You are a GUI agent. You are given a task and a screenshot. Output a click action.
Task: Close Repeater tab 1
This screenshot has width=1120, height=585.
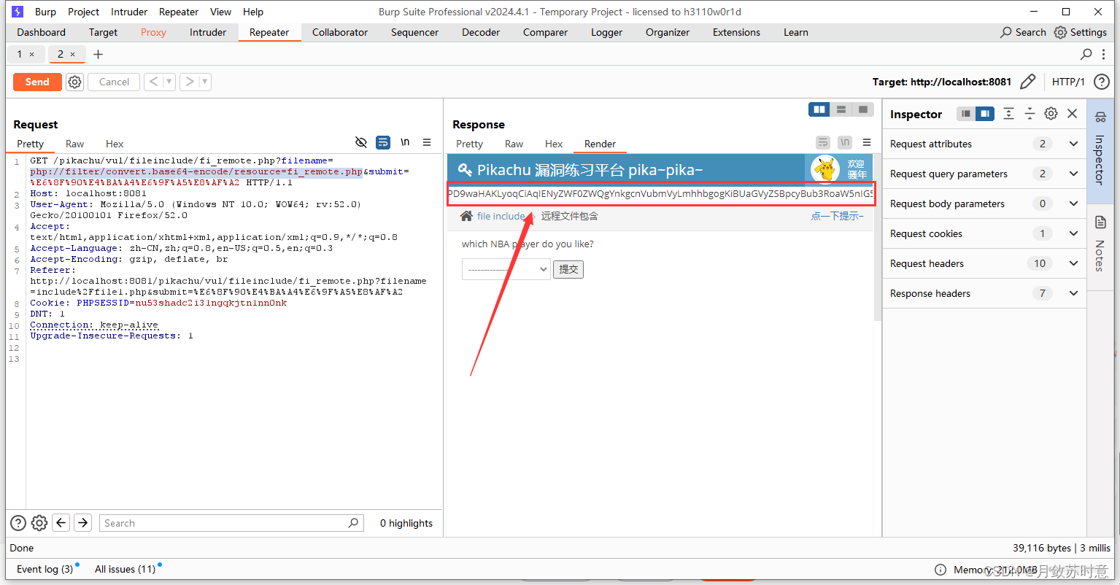[31, 54]
